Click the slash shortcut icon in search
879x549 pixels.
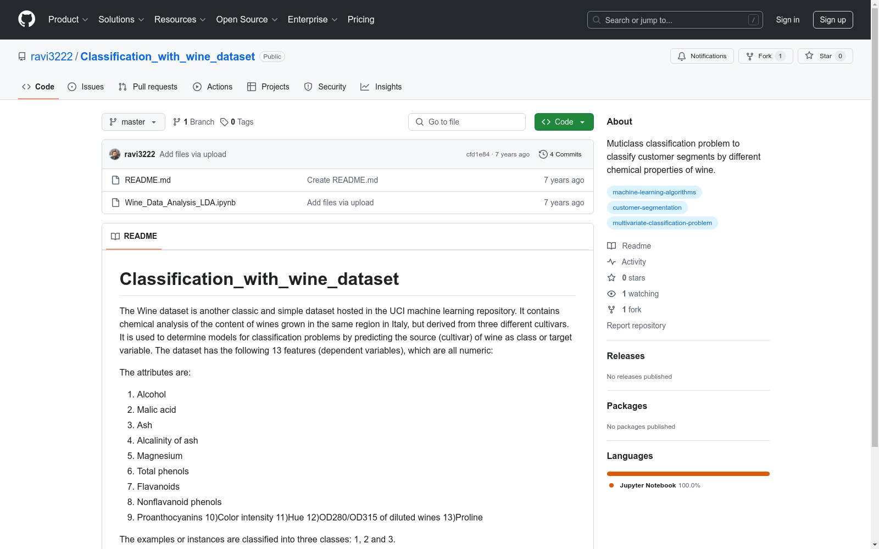click(x=753, y=20)
